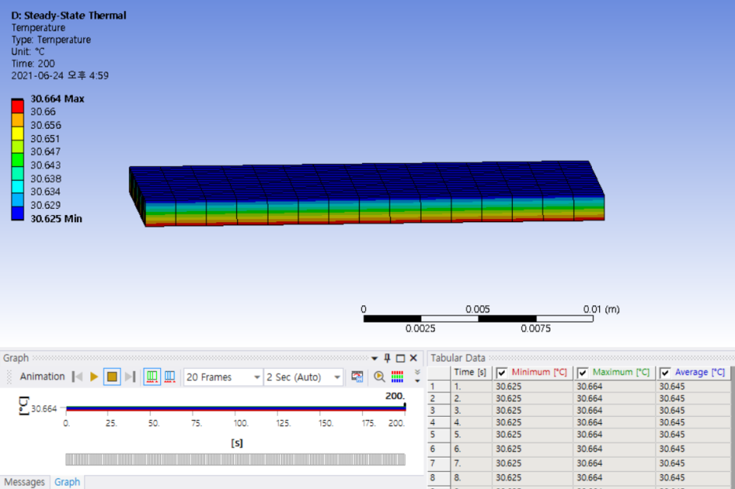
Task: Toggle the Average [°C] column checkbox
Action: pos(664,373)
